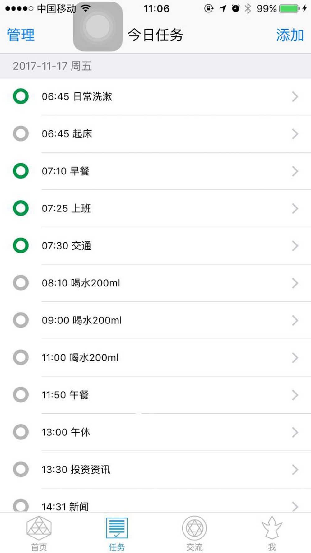This screenshot has height=553, width=311.
Task: Check off 08:10 喝水200ml task
Action: (21, 283)
